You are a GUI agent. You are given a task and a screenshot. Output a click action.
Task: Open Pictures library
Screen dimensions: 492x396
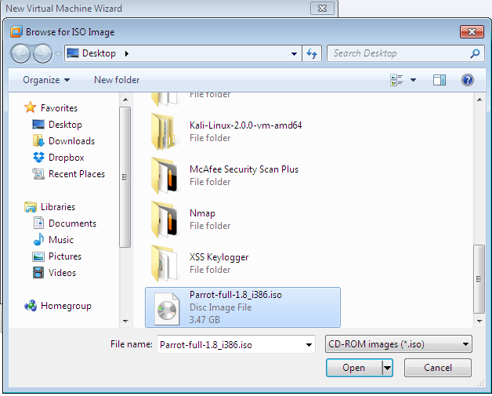(x=65, y=256)
